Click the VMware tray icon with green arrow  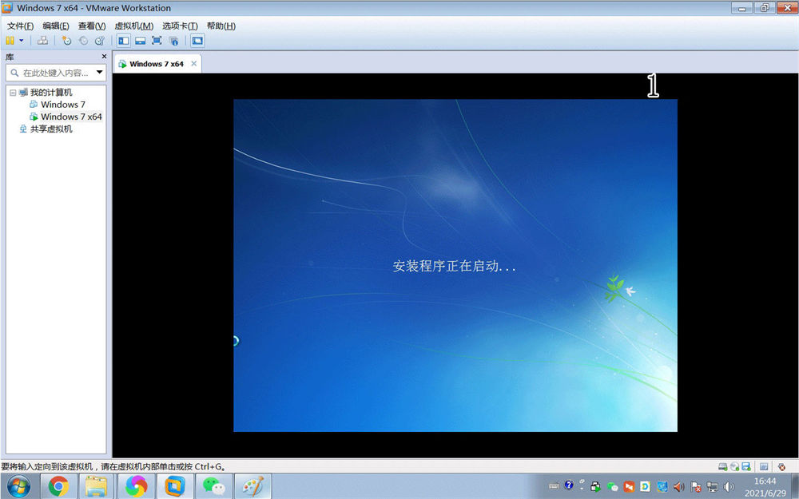595,487
